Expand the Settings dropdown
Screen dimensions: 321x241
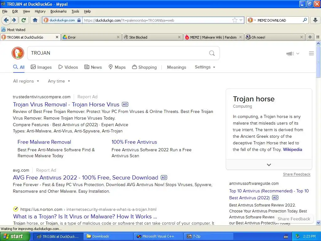coord(205,67)
